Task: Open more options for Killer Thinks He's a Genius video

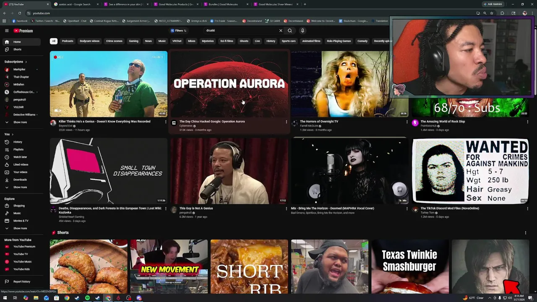Action: coord(166,122)
